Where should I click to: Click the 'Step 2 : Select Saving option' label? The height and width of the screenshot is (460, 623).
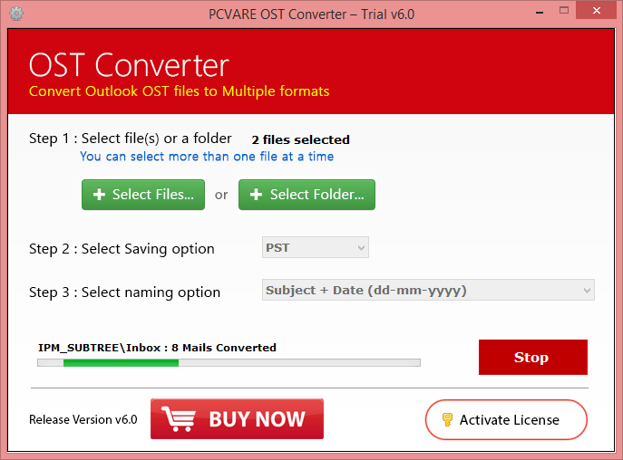point(122,249)
